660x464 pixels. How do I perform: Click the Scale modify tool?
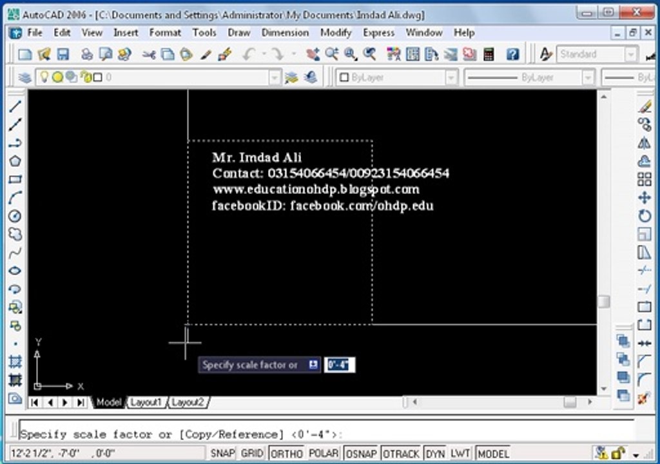tap(645, 234)
